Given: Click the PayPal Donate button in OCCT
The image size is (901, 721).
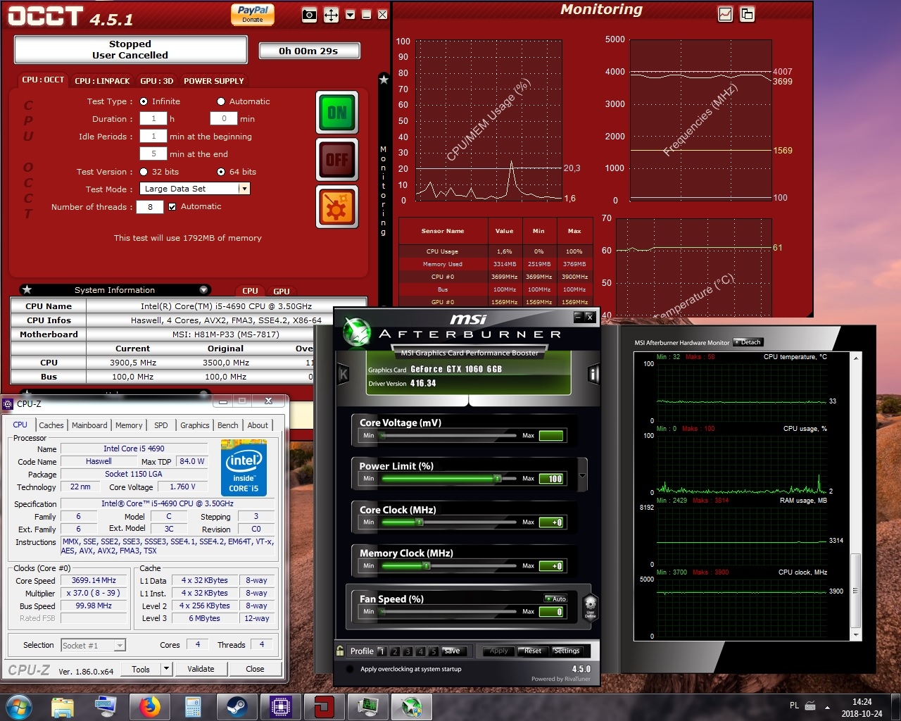Looking at the screenshot, I should (253, 14).
